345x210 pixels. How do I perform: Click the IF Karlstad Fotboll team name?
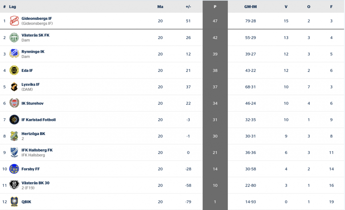pyautogui.click(x=38, y=120)
